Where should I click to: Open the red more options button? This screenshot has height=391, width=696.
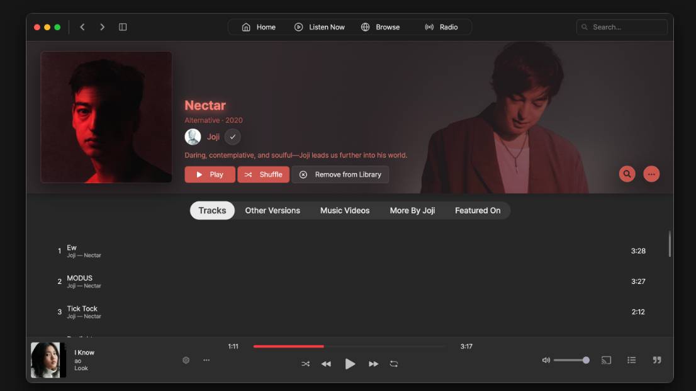[651, 174]
